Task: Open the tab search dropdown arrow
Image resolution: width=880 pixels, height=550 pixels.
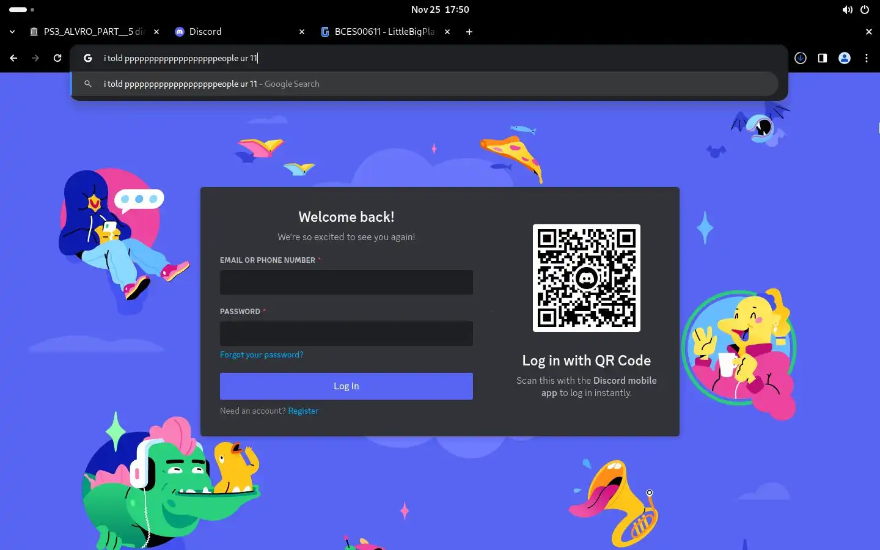Action: [x=12, y=32]
